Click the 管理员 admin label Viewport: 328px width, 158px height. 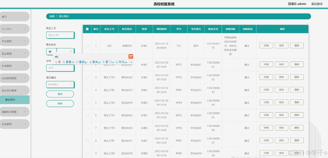coord(297,4)
